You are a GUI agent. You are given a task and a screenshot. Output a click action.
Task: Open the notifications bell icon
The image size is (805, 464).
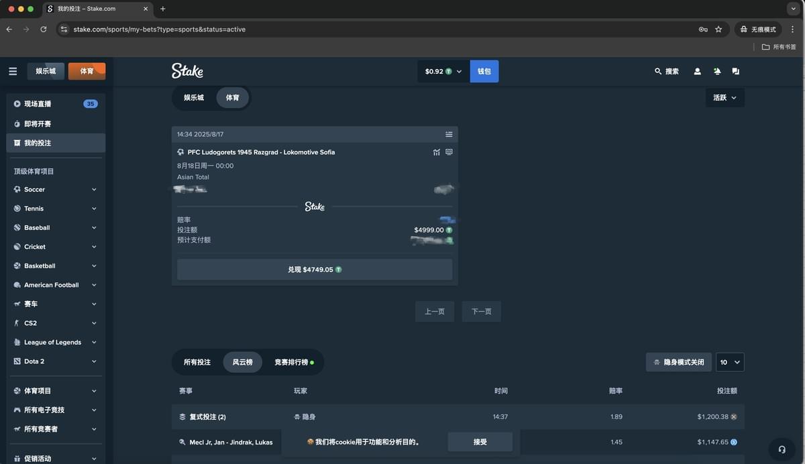click(x=716, y=71)
